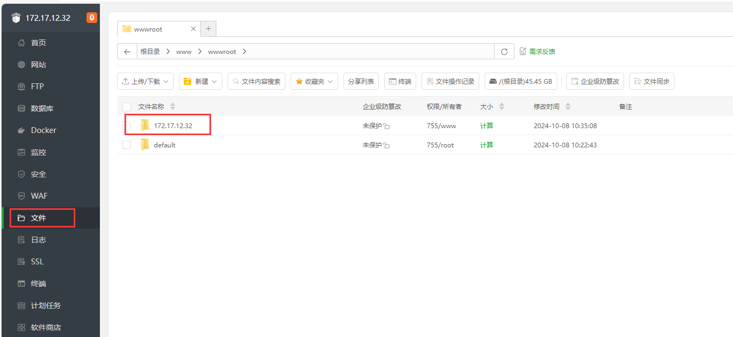733x337 pixels.
Task: Click the panel logo beside 172.17.12.32 header
Action: click(15, 18)
